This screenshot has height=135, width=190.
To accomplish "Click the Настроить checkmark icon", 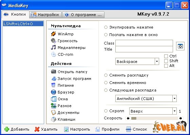I will (x=66, y=129).
